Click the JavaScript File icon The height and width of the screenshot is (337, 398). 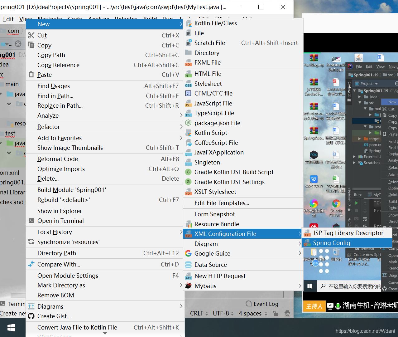click(x=188, y=104)
